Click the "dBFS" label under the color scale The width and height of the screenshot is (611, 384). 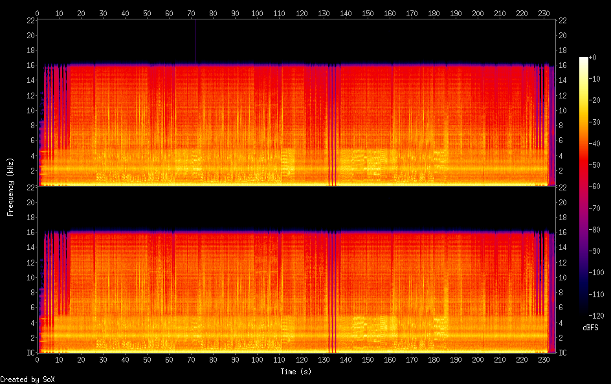coord(589,329)
